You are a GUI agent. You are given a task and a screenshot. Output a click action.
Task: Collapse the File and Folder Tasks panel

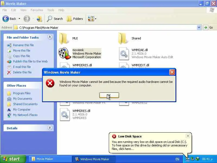coord(50,37)
